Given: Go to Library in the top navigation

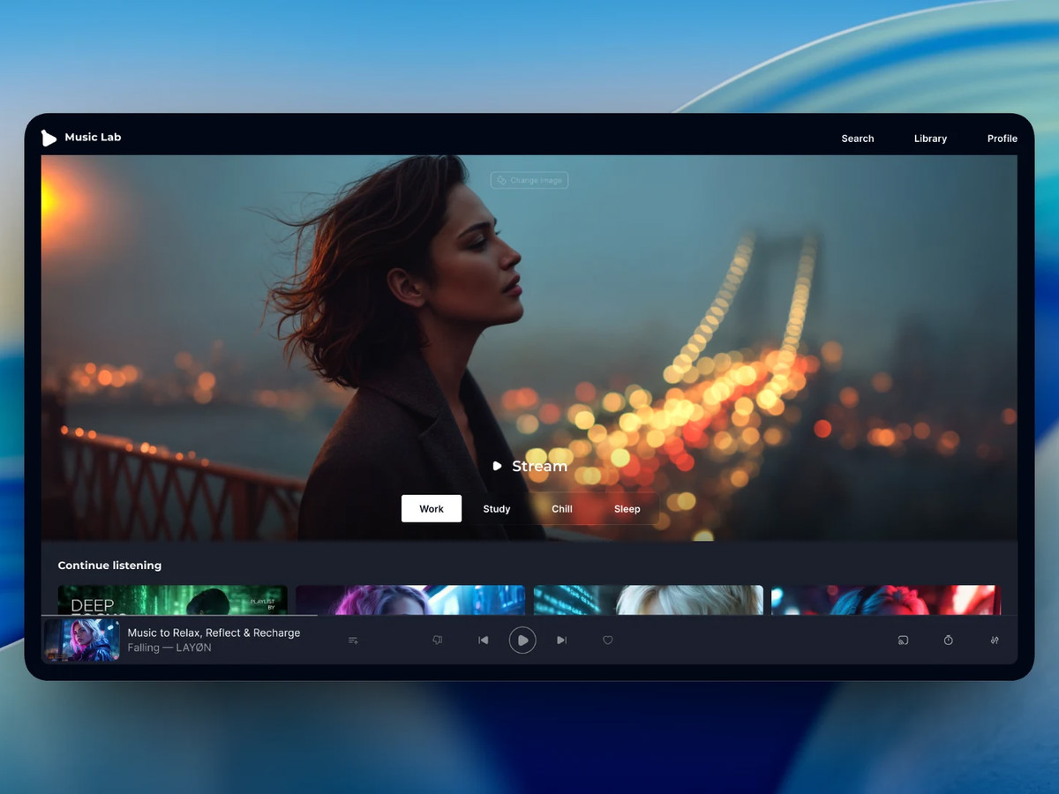Looking at the screenshot, I should [x=930, y=139].
